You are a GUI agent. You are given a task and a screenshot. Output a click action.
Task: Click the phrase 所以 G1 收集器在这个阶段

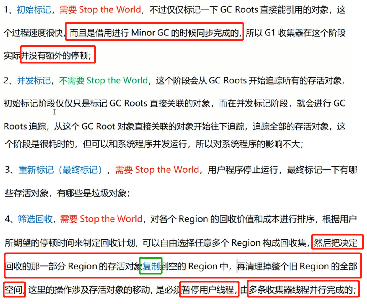click(x=295, y=33)
